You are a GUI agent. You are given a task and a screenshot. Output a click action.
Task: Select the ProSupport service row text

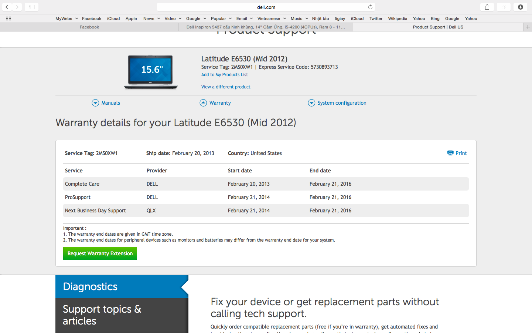coord(78,197)
